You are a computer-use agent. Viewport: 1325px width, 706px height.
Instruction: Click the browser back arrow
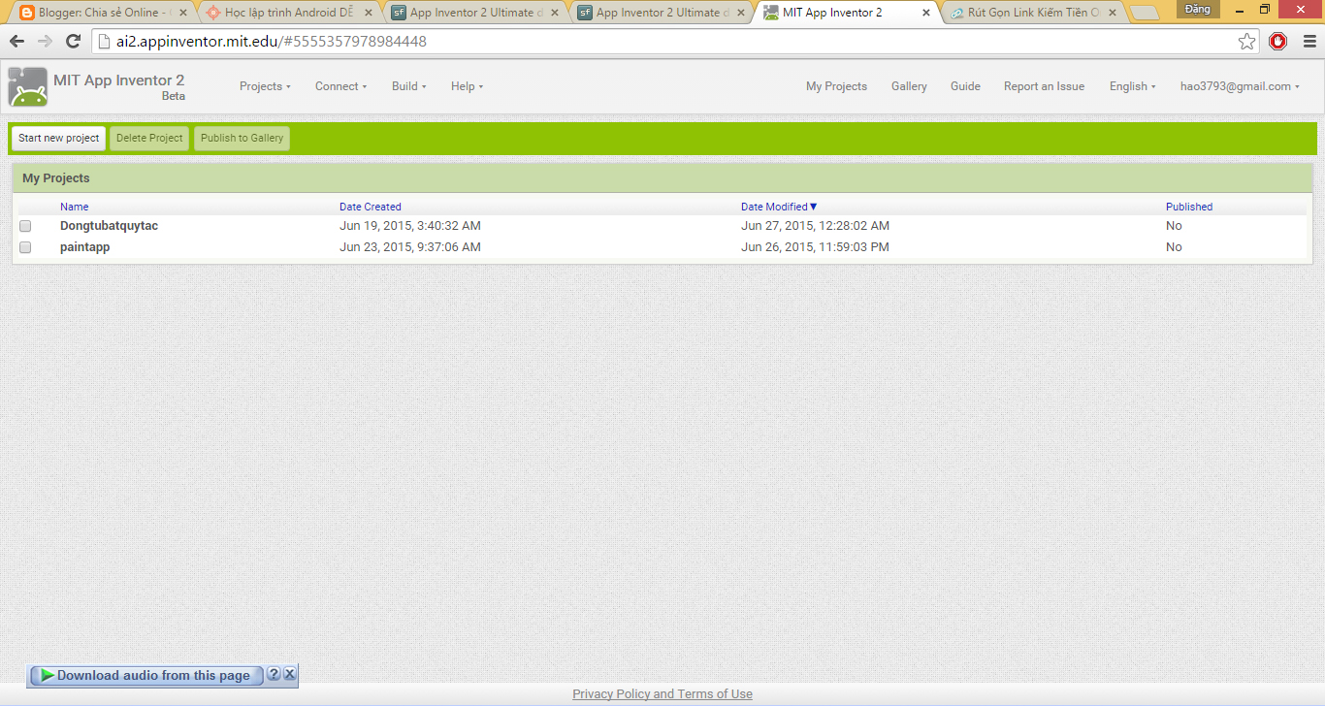click(16, 42)
